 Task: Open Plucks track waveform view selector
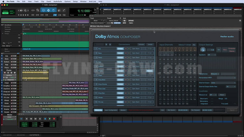9,75
